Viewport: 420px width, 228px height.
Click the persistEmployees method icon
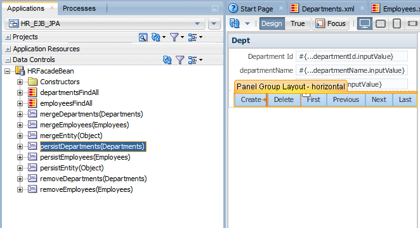tap(32, 157)
